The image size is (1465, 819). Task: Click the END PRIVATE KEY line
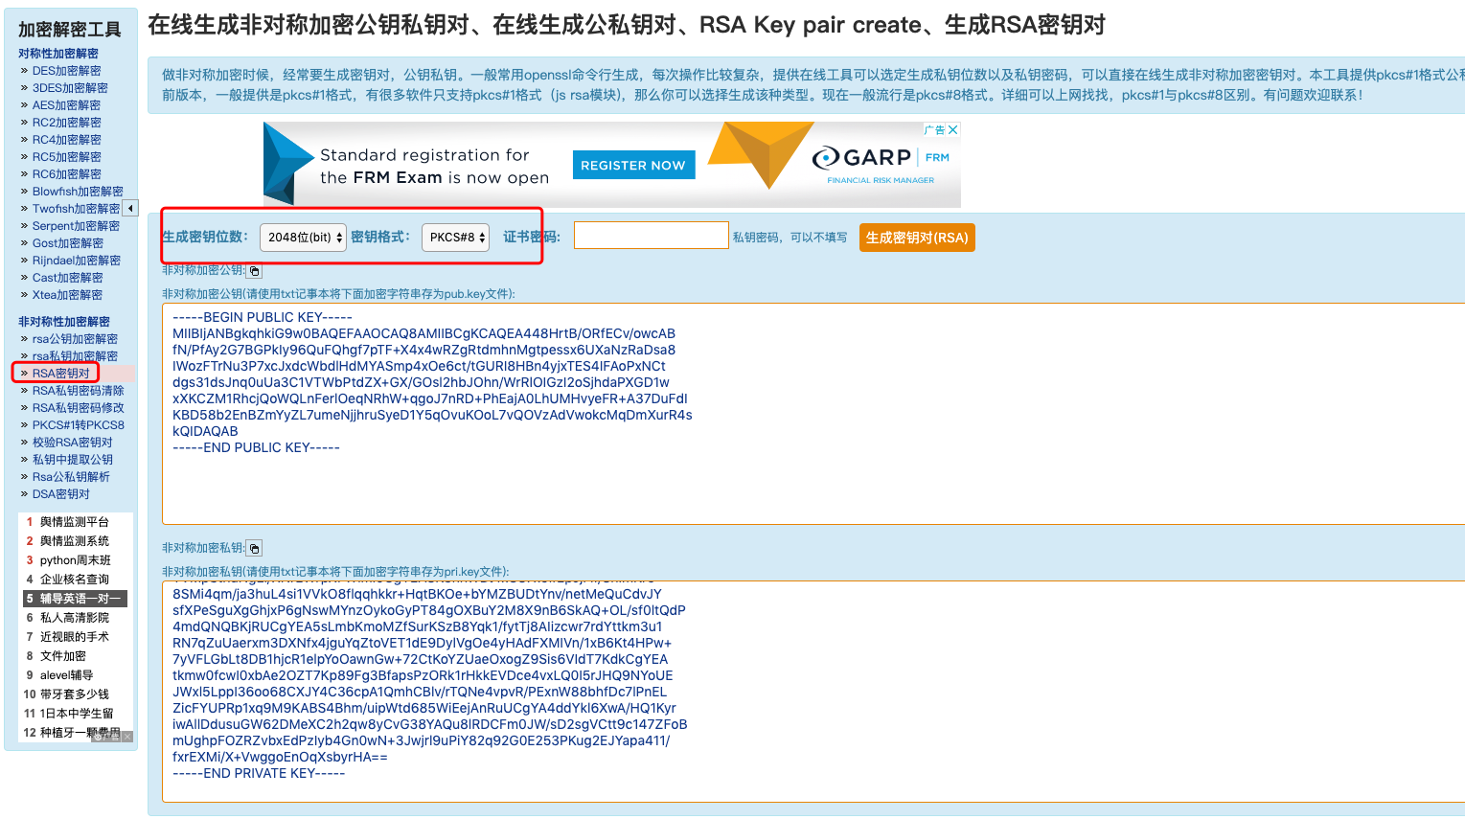click(259, 773)
